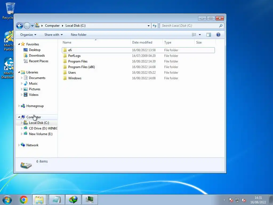Go back with the blue Back arrow
Screen dimensions: 273x205
(x=19, y=26)
